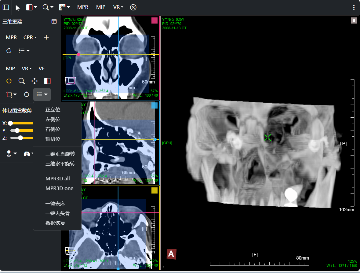The width and height of the screenshot is (360, 273).
Task: Activate the orange rotate tool
Action: click(x=9, y=81)
